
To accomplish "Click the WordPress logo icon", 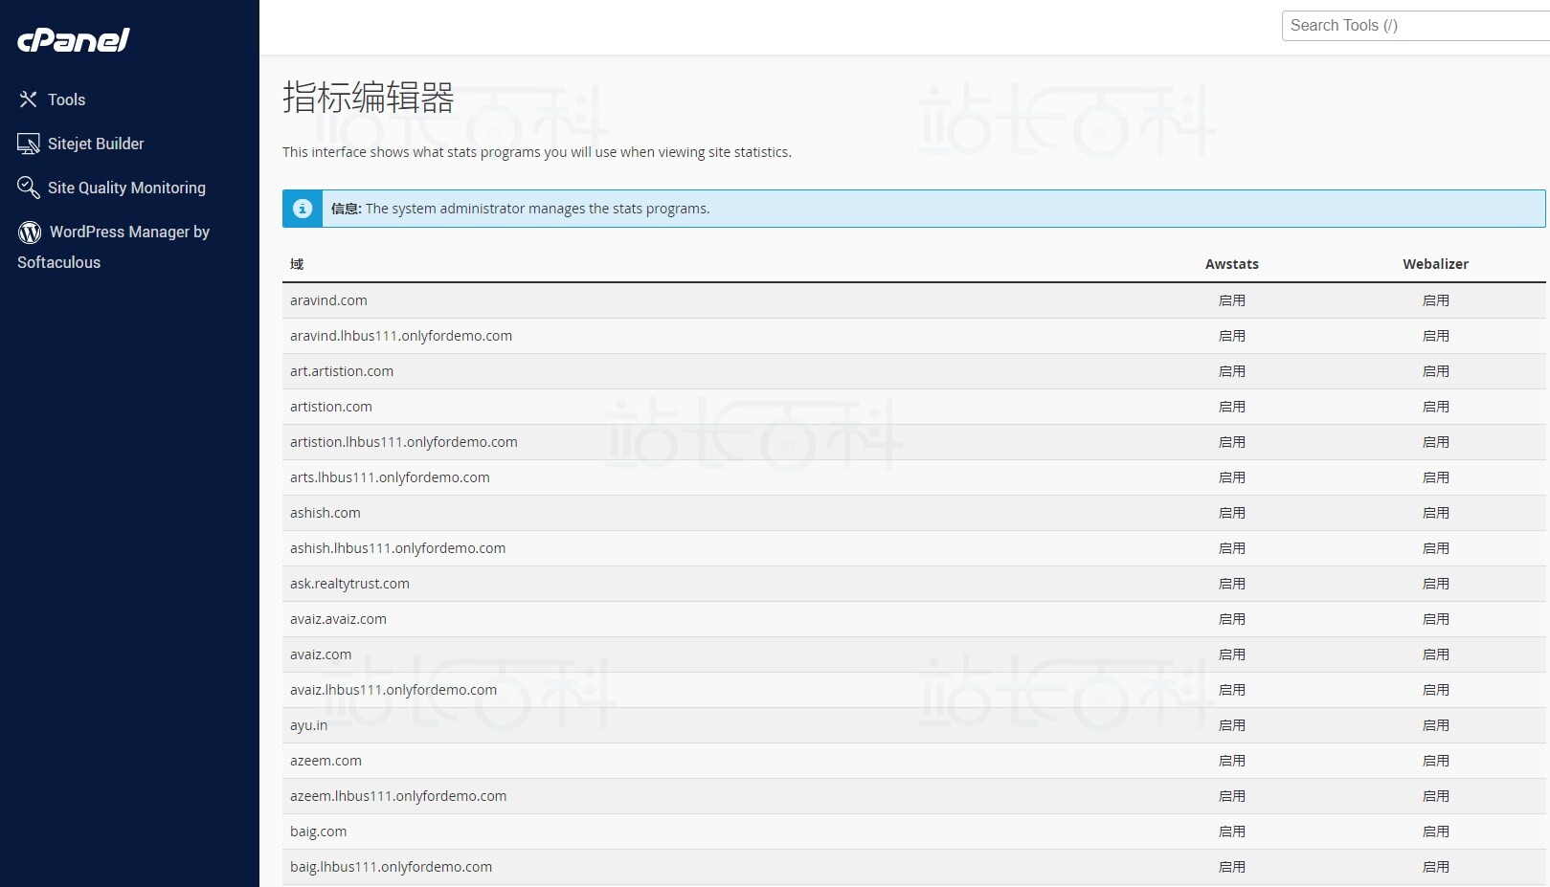I will [x=30, y=232].
